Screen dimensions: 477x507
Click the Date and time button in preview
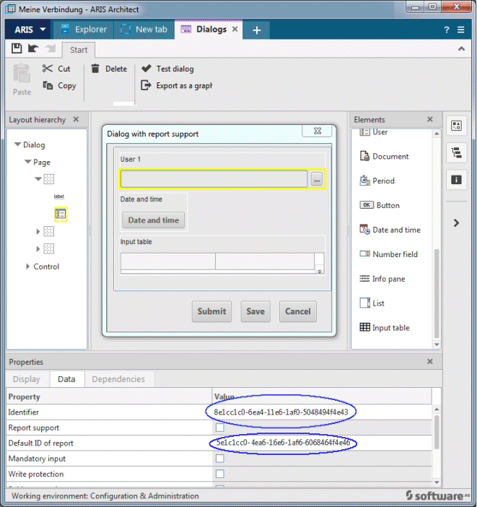click(x=154, y=220)
